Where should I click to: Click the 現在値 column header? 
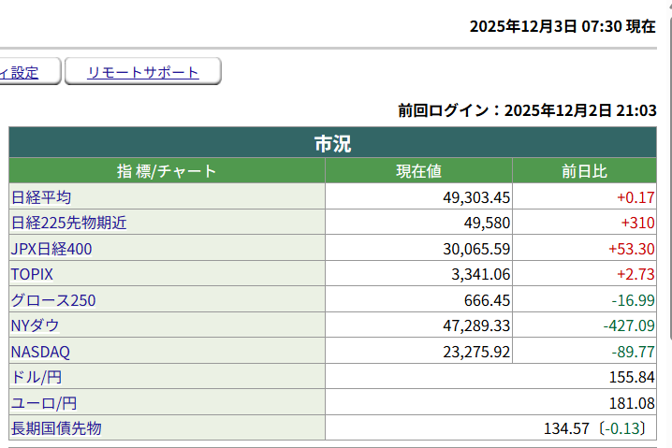pyautogui.click(x=418, y=171)
